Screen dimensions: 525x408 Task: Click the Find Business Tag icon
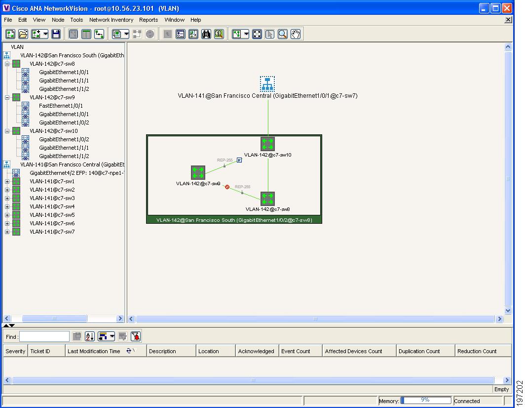click(x=219, y=34)
